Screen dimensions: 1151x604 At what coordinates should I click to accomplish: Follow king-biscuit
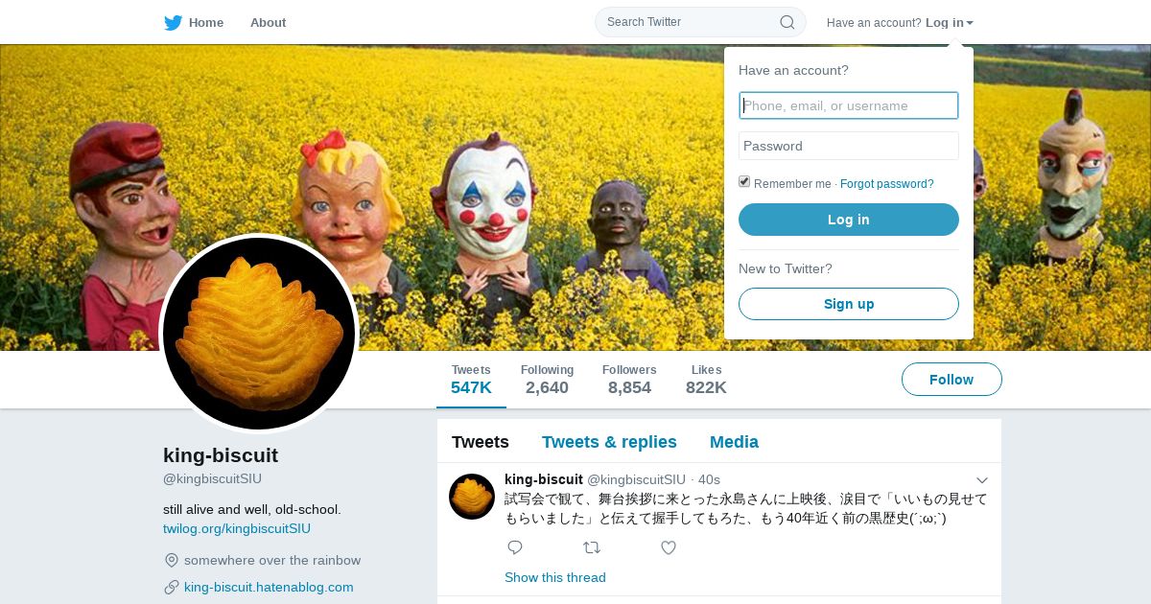pyautogui.click(x=951, y=380)
